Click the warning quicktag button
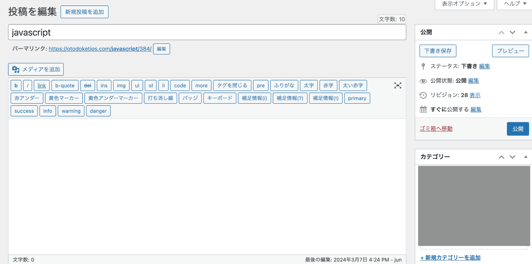This screenshot has height=264, width=532. coord(71,111)
